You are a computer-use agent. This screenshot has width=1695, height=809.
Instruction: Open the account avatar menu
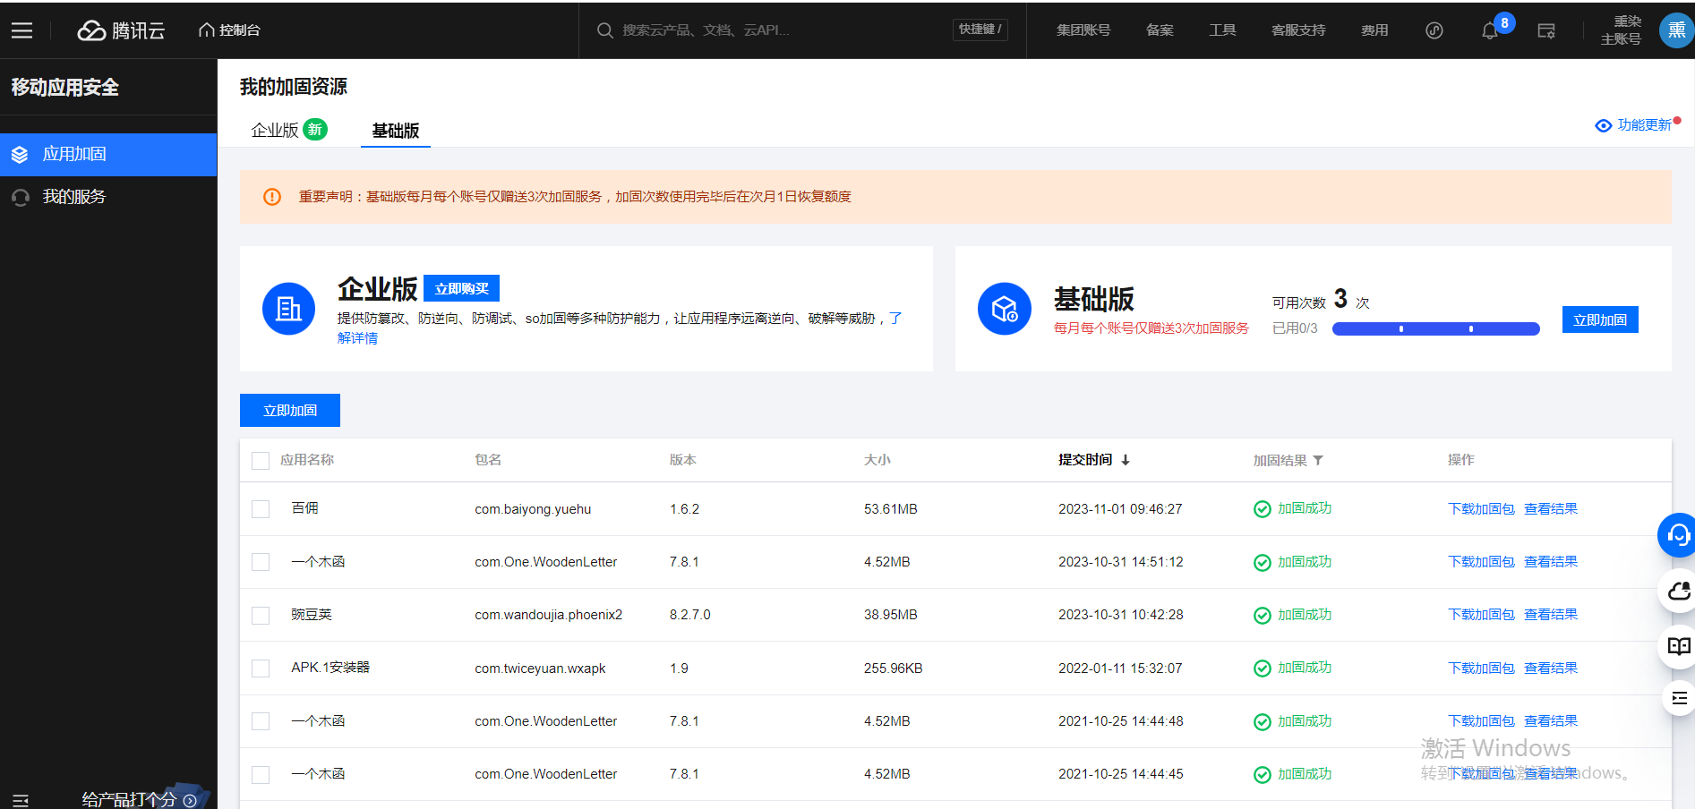pos(1676,30)
